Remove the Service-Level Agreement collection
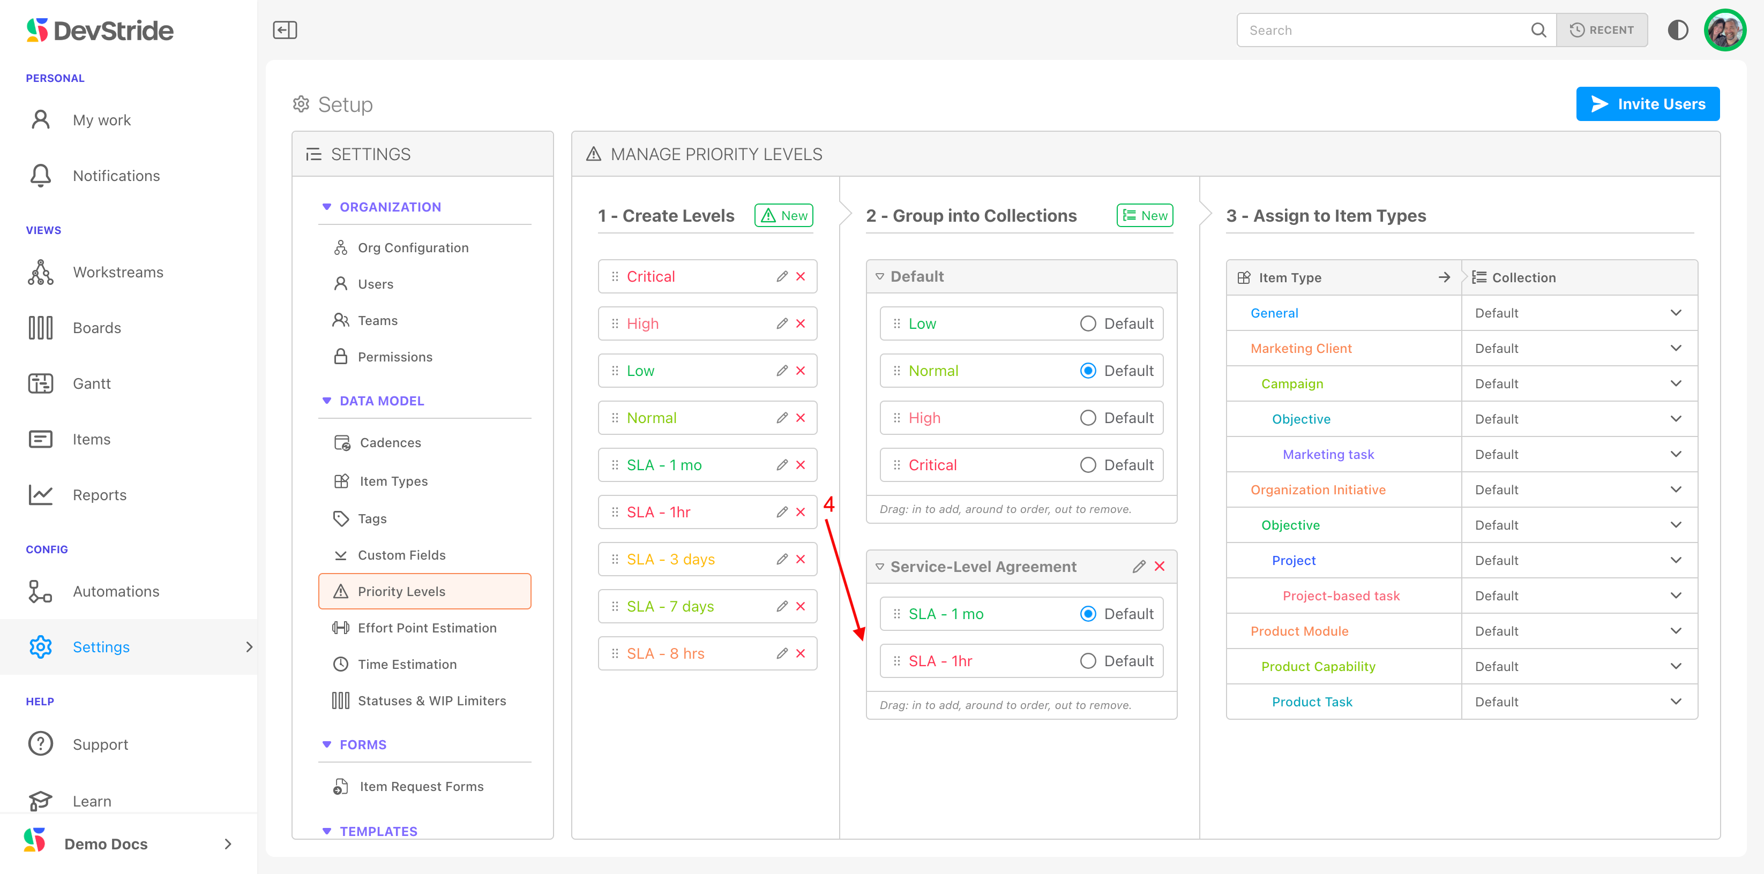 1160,567
